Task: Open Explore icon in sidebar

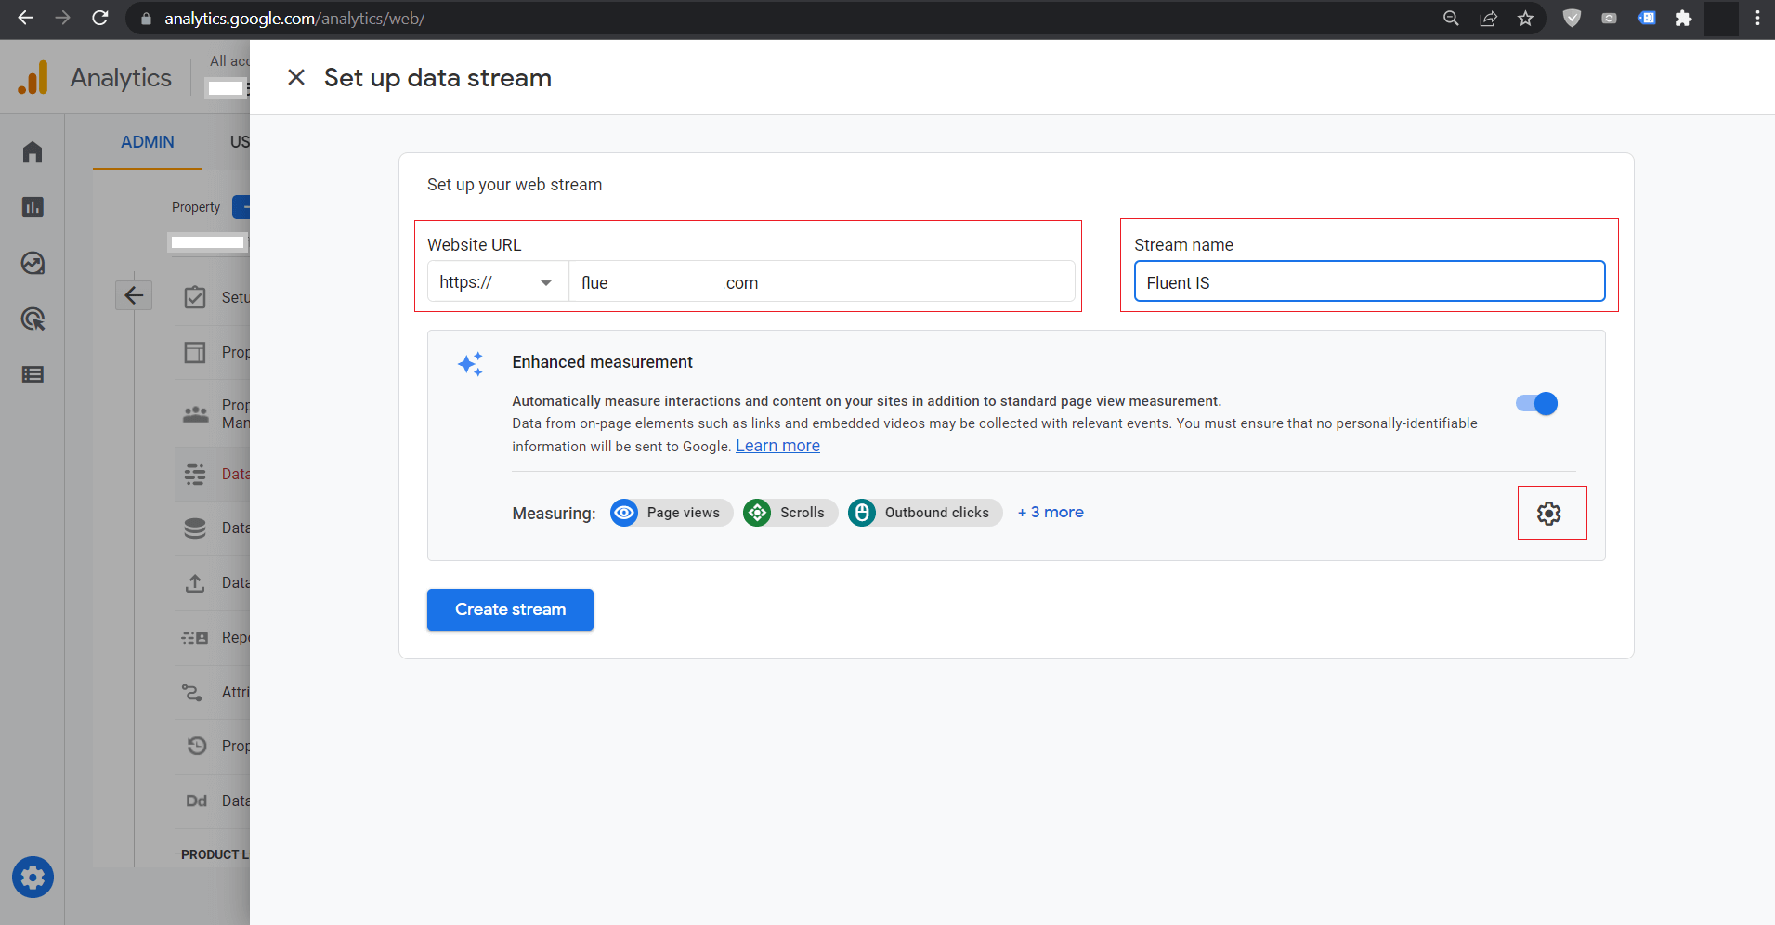Action: pos(33,264)
